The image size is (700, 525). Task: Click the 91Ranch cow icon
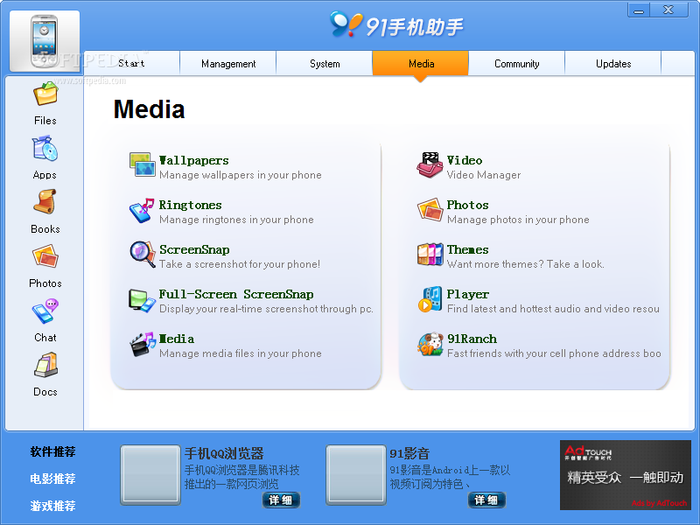click(430, 344)
